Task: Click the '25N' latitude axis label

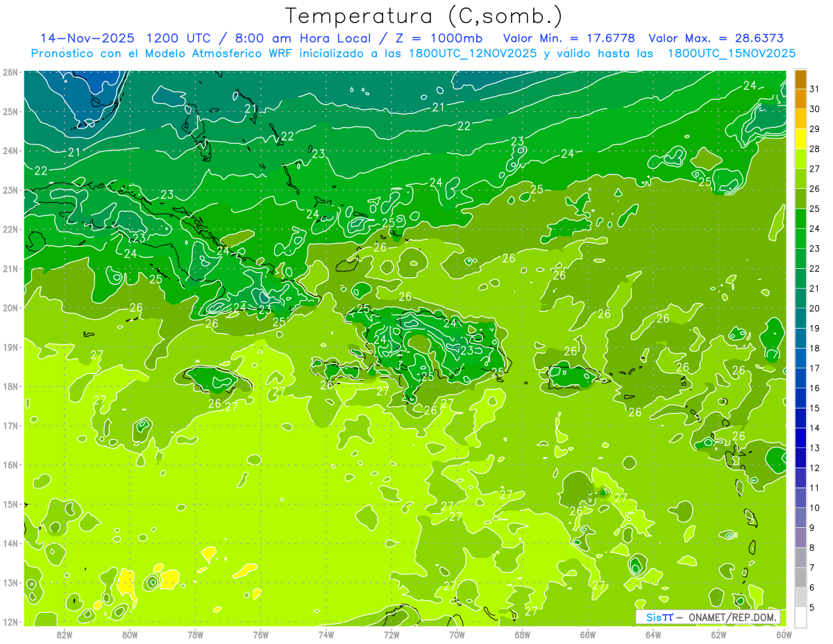Action: point(10,111)
